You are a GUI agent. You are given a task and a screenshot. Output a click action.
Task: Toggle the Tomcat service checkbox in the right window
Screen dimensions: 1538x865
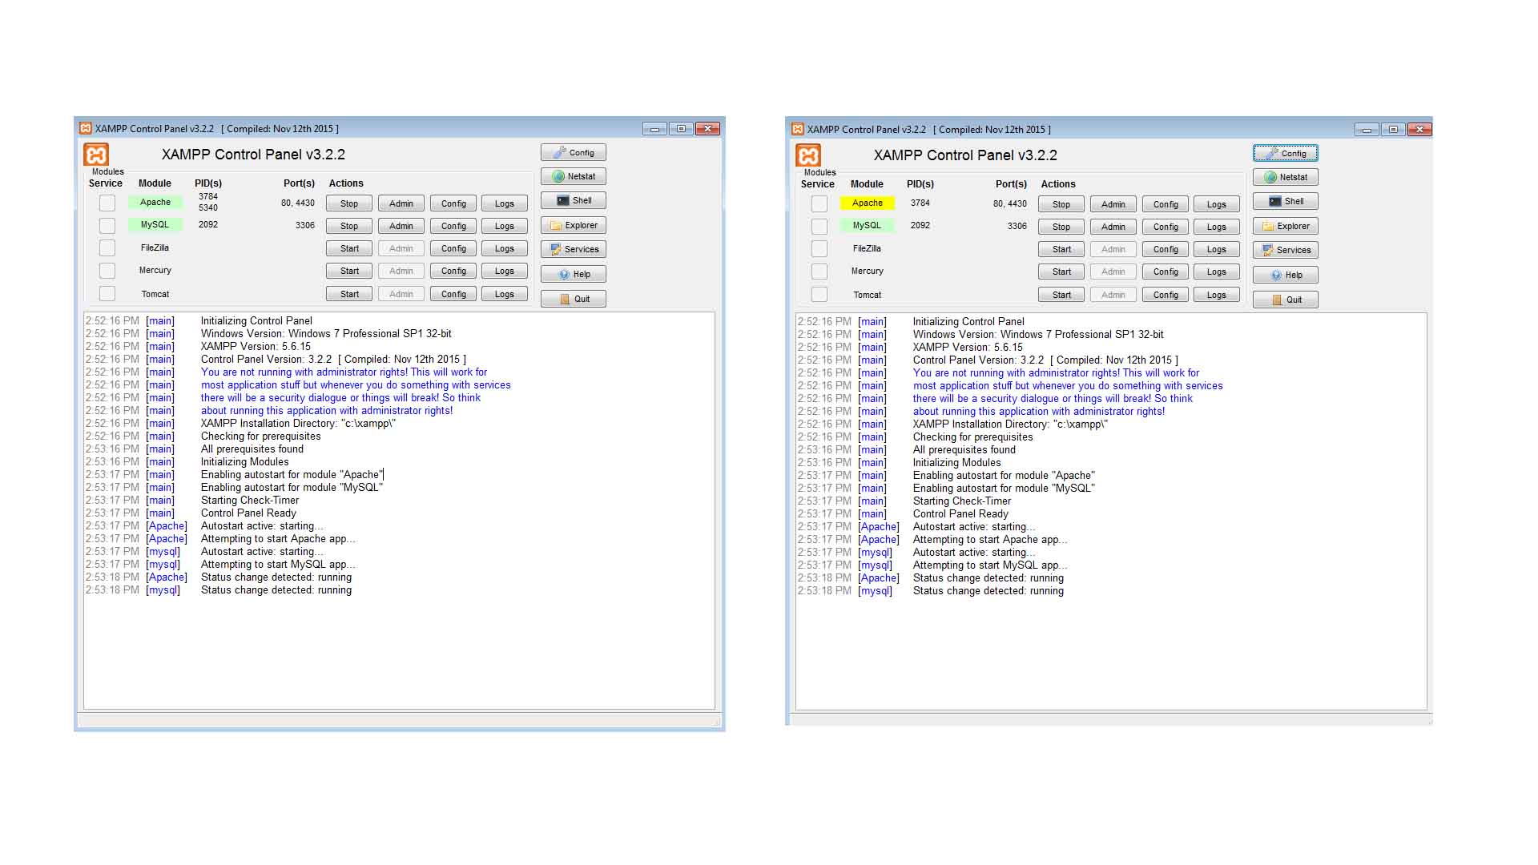point(819,295)
